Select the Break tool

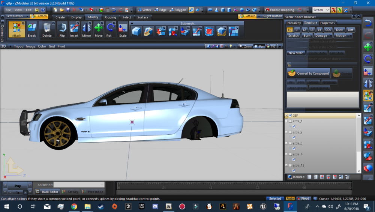click(32, 30)
